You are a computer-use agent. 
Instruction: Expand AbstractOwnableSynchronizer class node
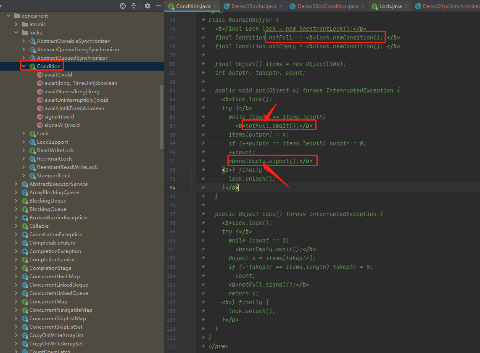point(24,41)
